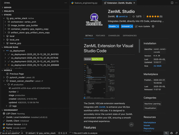
Task: Click the container_registry component cube icon
Action: pyautogui.click(x=9, y=29)
